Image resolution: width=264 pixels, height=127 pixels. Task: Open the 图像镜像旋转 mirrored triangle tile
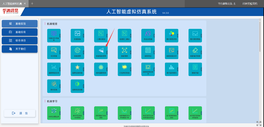101,52
